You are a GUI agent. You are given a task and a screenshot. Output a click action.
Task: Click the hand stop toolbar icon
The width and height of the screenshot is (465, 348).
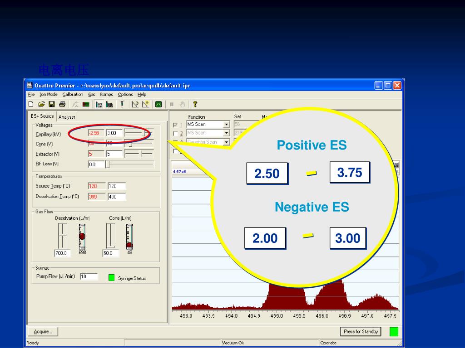(182, 104)
